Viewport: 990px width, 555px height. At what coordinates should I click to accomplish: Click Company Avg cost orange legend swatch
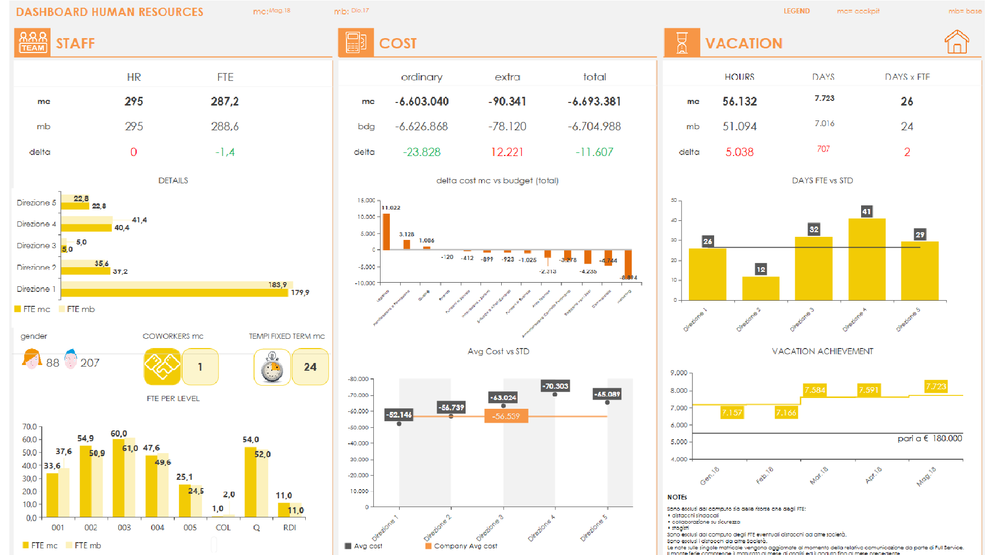pos(428,546)
